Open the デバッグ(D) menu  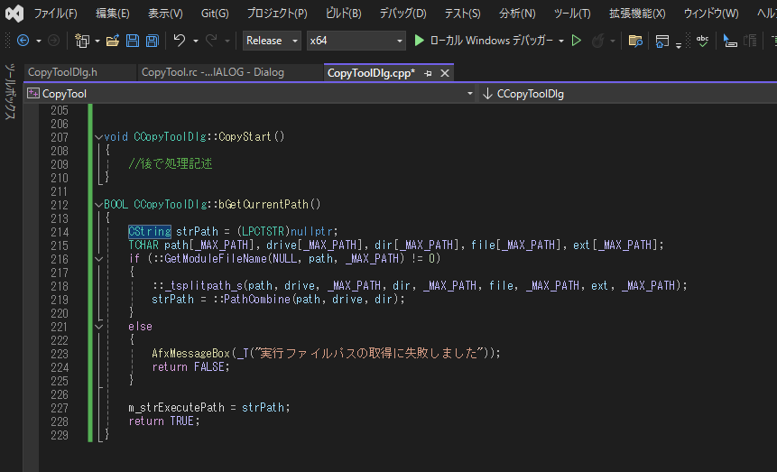coord(402,14)
